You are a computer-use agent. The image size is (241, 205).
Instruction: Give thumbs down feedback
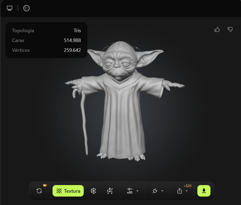(230, 29)
